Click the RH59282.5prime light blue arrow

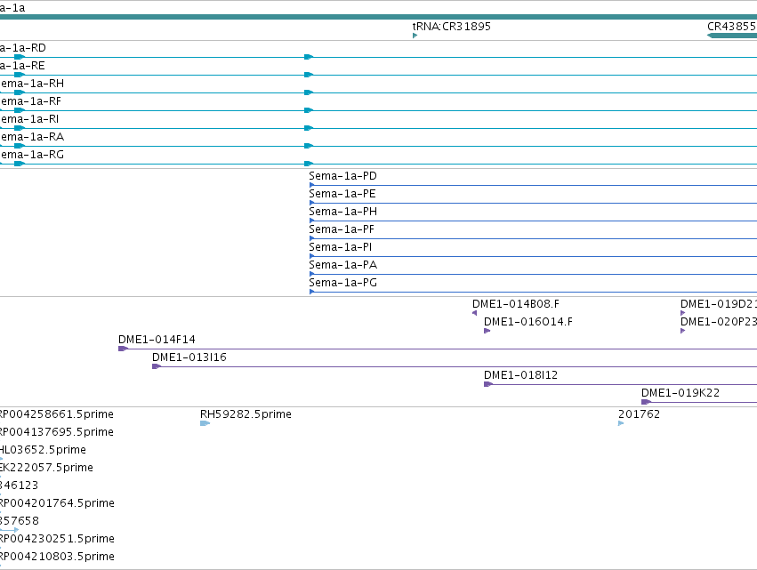point(205,423)
